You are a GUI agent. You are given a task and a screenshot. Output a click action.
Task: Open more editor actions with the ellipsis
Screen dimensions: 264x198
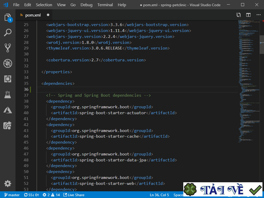(x=258, y=15)
